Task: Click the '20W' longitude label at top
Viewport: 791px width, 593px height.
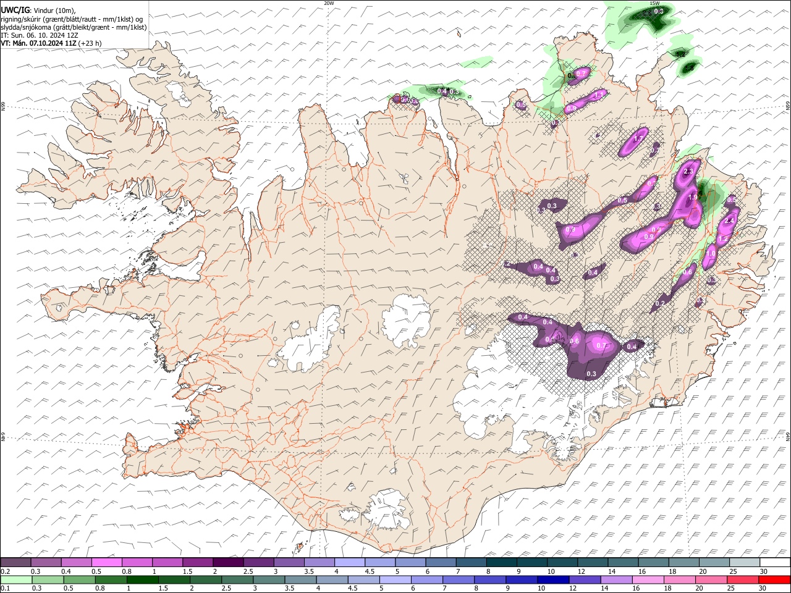Action: coord(329,3)
